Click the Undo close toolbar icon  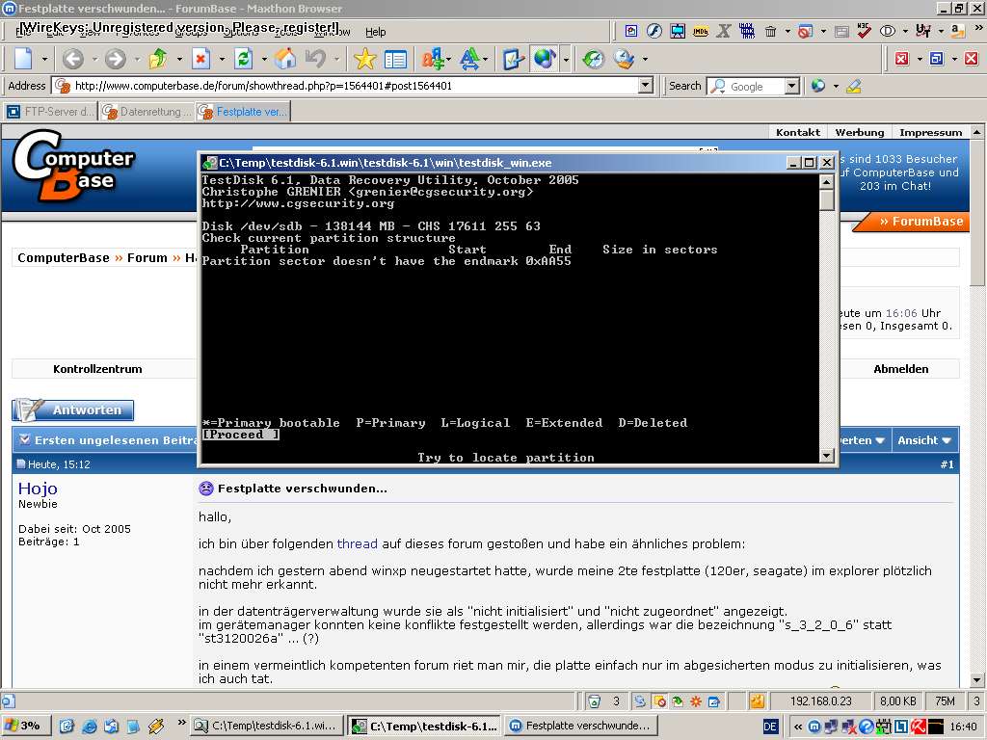coord(316,59)
